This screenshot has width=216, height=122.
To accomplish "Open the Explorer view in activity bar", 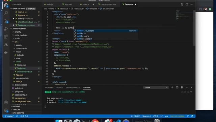I will coord(6,5).
